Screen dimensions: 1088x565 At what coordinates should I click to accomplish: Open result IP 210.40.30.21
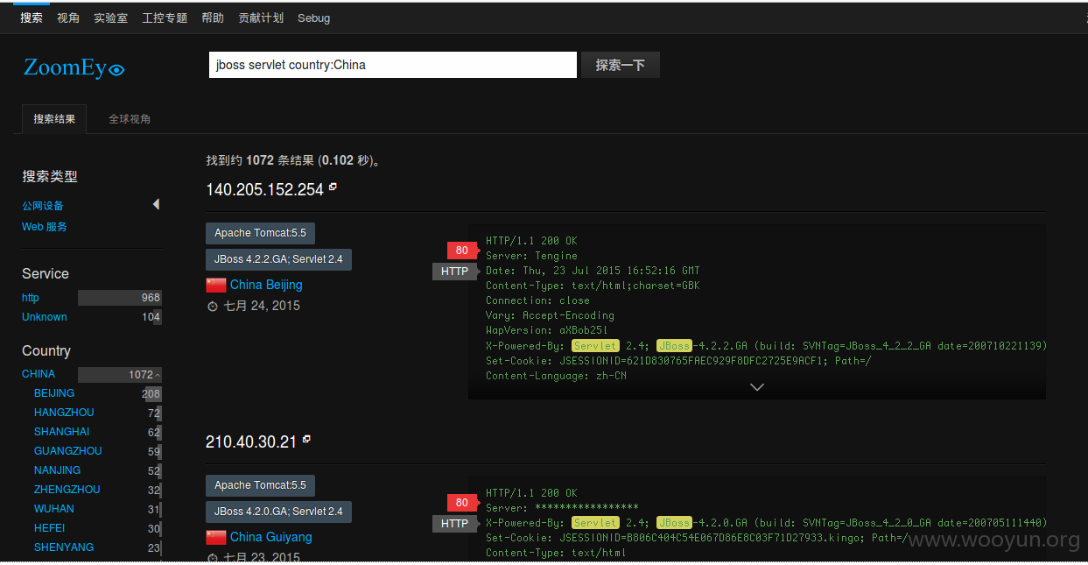tap(251, 442)
